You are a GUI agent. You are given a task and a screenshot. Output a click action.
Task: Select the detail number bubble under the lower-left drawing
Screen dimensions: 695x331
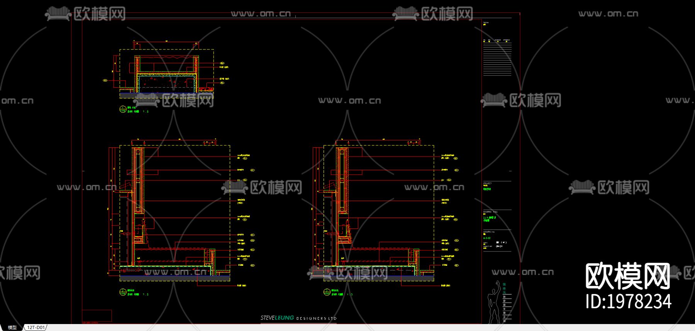point(123,292)
